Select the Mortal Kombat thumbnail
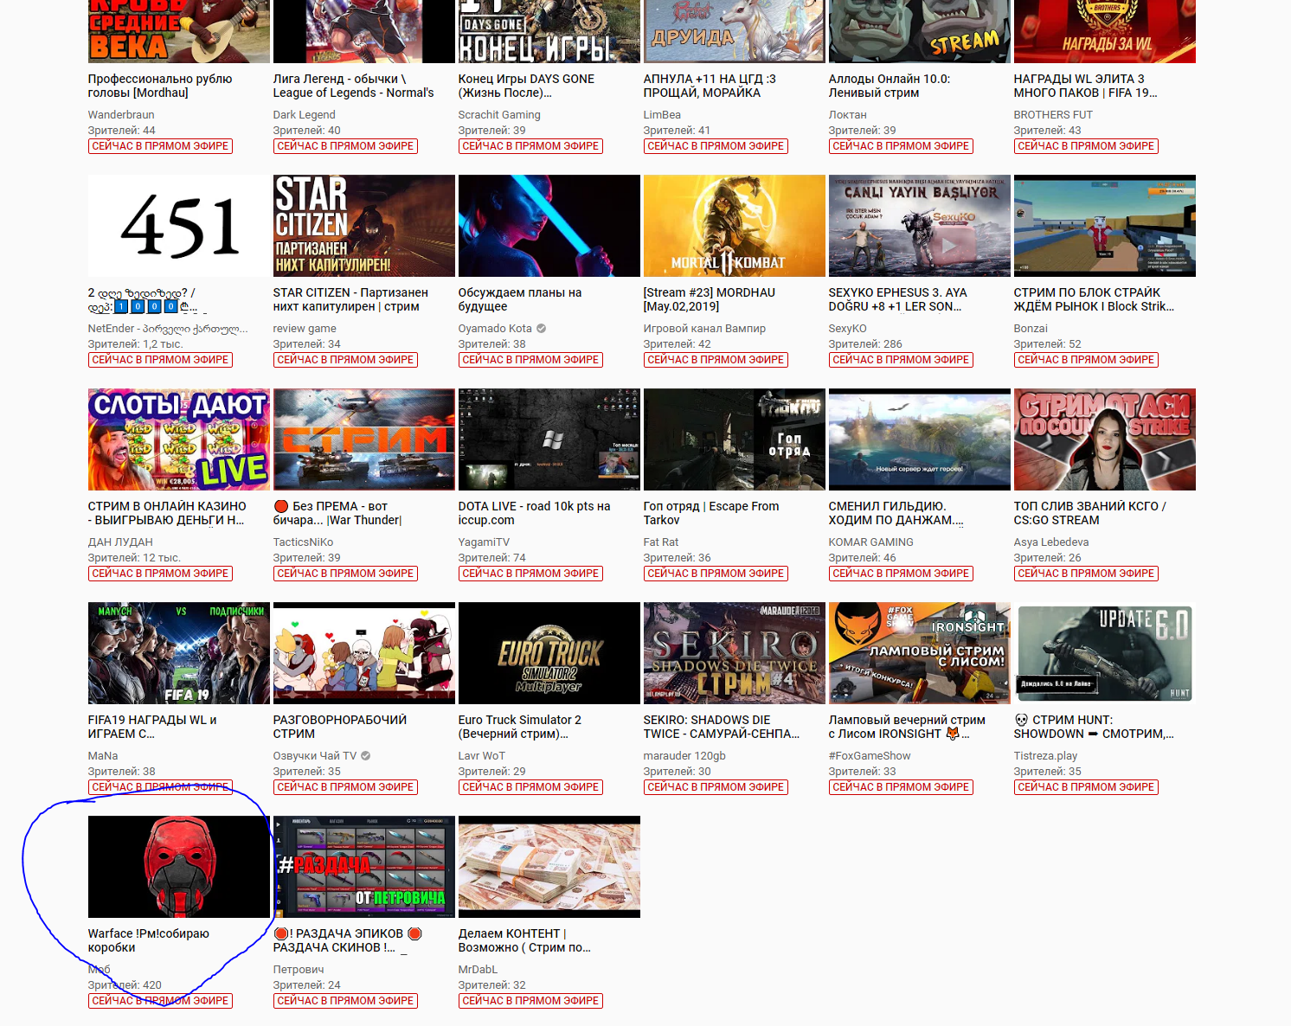Viewport: 1291px width, 1026px height. click(734, 226)
